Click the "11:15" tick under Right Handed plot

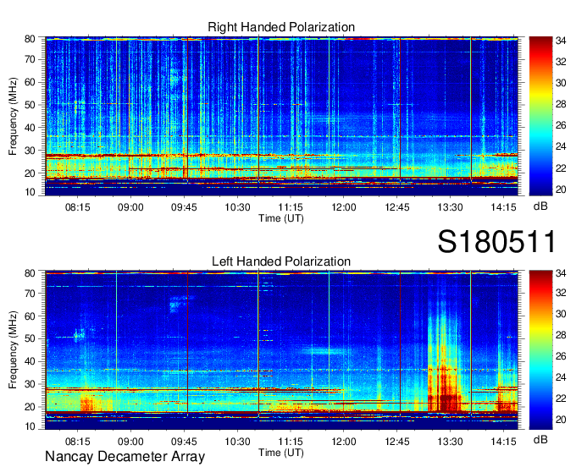[291, 207]
